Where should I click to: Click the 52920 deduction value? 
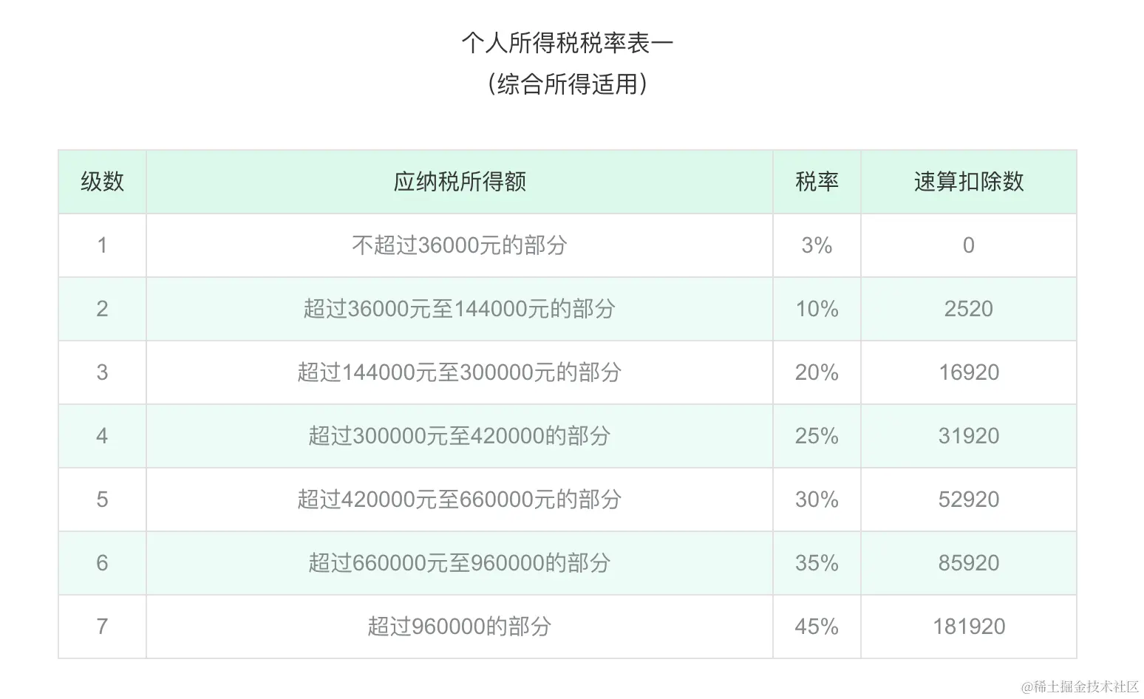click(x=969, y=499)
